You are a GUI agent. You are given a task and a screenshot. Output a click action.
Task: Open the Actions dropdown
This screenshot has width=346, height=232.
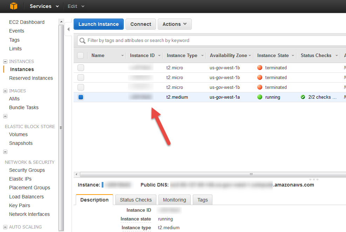pos(175,24)
